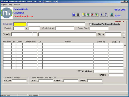Click the blue down-arrow toolbar icon
This screenshot has height=97, width=129.
(x=102, y=15)
